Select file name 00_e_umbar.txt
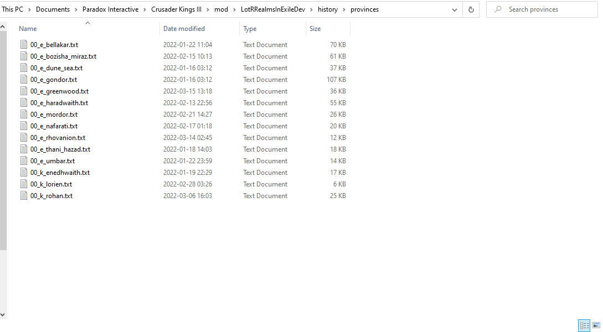This screenshot has width=603, height=332. pyautogui.click(x=53, y=160)
